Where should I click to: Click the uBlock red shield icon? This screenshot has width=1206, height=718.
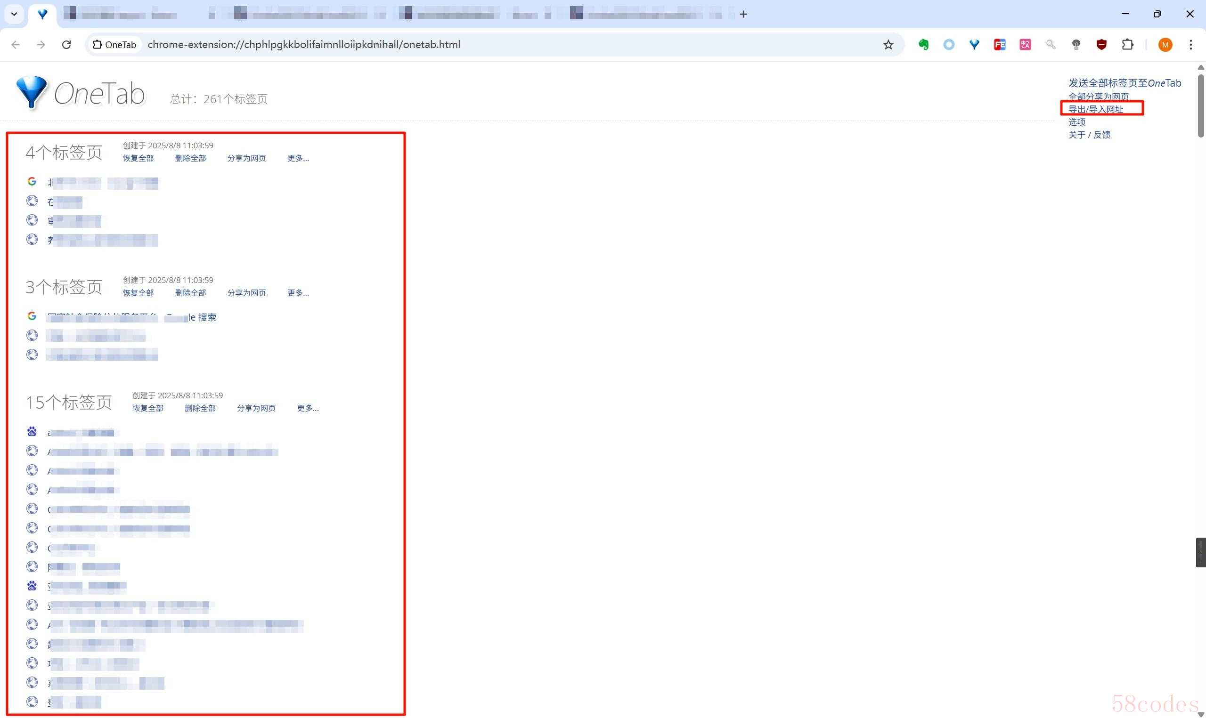point(1101,45)
